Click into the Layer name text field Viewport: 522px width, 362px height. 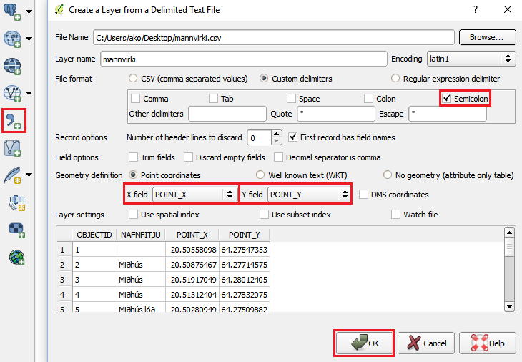242,59
